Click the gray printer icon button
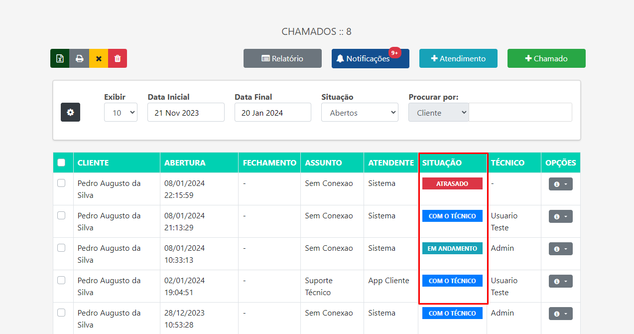 [79, 58]
